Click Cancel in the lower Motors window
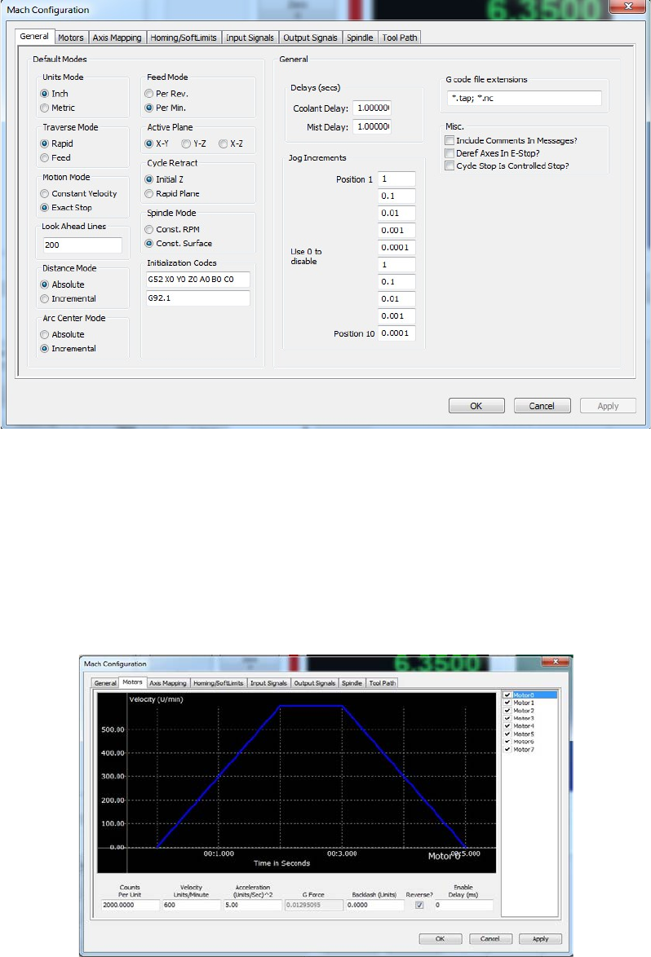 [489, 939]
